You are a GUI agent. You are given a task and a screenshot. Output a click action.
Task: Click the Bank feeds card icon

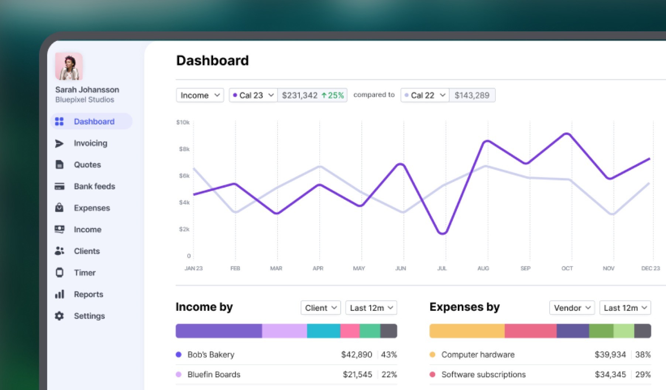[59, 186]
